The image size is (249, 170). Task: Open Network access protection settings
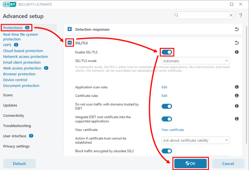coord(25,56)
